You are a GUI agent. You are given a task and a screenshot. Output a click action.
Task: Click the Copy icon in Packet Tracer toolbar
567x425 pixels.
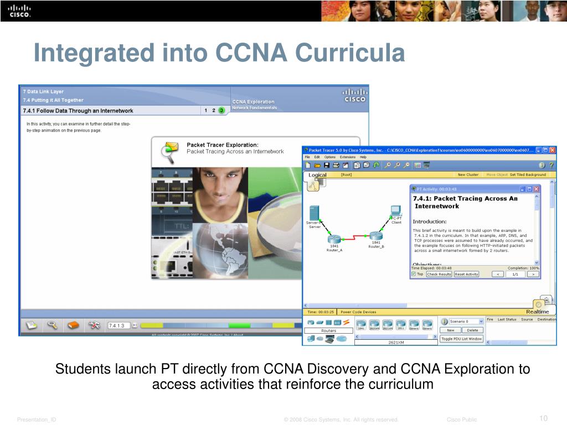[357, 165]
